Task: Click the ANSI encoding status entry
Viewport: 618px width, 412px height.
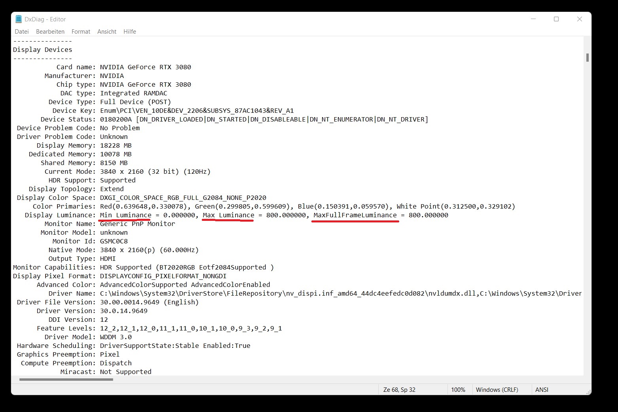Action: tap(542, 390)
